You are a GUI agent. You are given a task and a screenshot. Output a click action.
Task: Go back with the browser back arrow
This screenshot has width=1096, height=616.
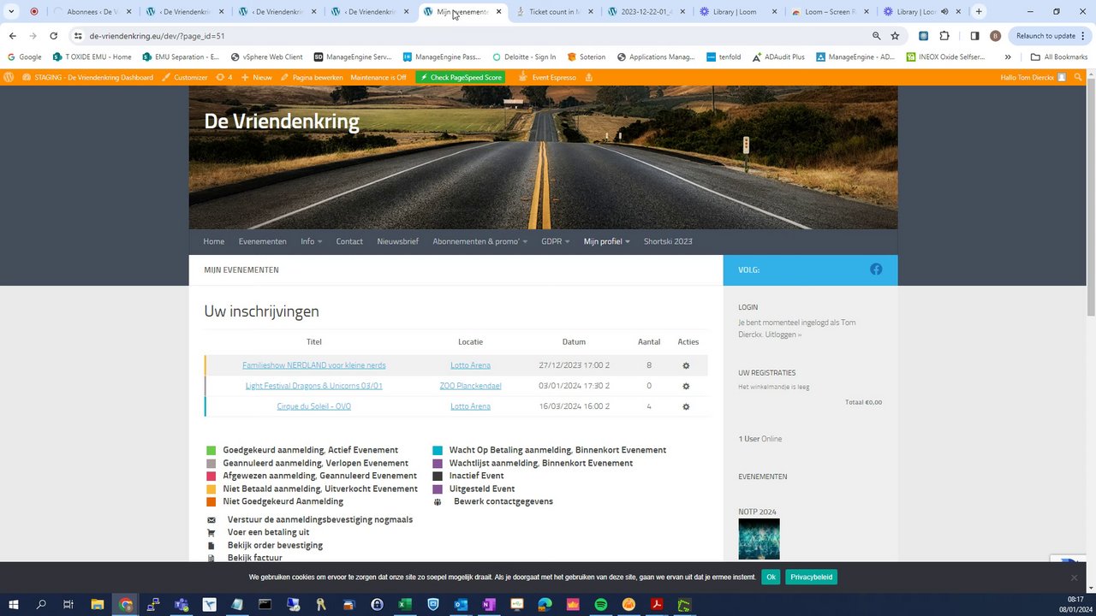click(12, 36)
